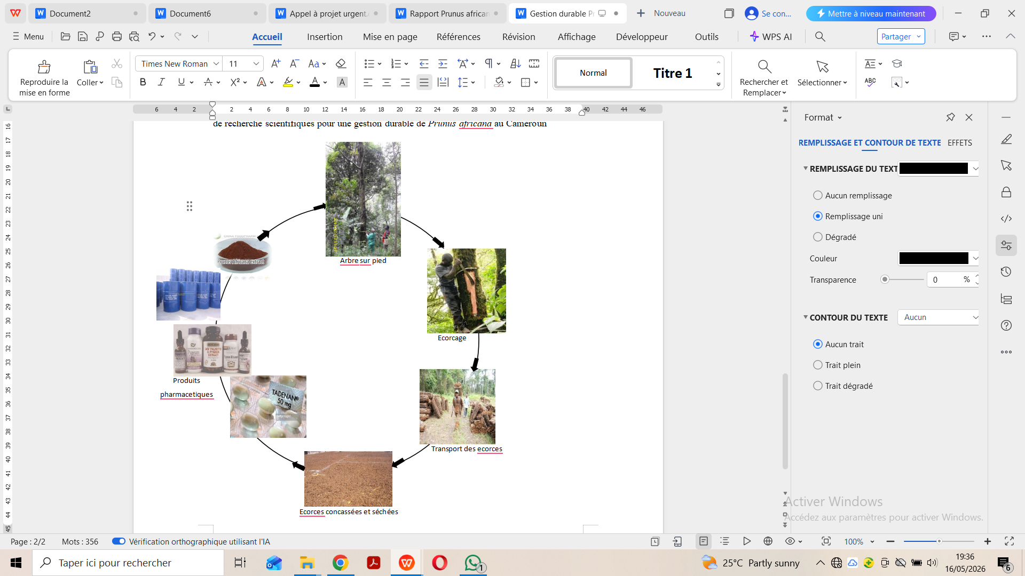Viewport: 1025px width, 576px height.
Task: Click Reproduire la mise en forme
Action: tap(44, 77)
